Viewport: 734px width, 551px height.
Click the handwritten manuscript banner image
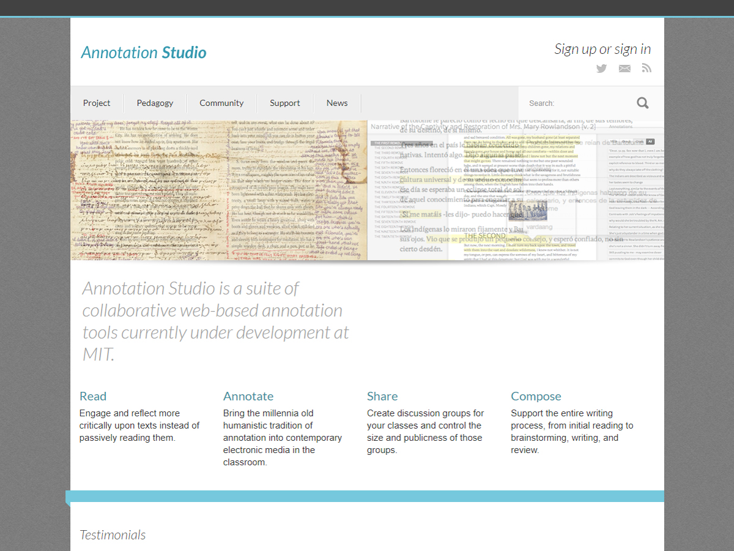(219, 190)
